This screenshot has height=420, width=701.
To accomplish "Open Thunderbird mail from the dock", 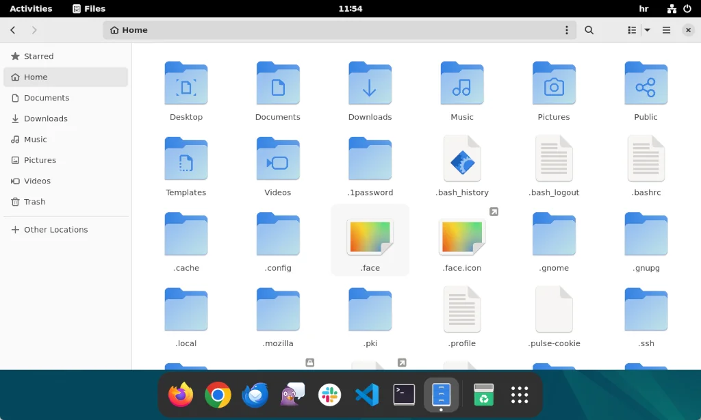I will pos(255,395).
